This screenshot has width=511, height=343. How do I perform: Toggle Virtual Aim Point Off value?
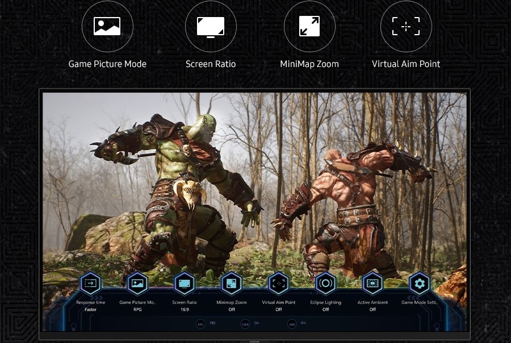279,309
